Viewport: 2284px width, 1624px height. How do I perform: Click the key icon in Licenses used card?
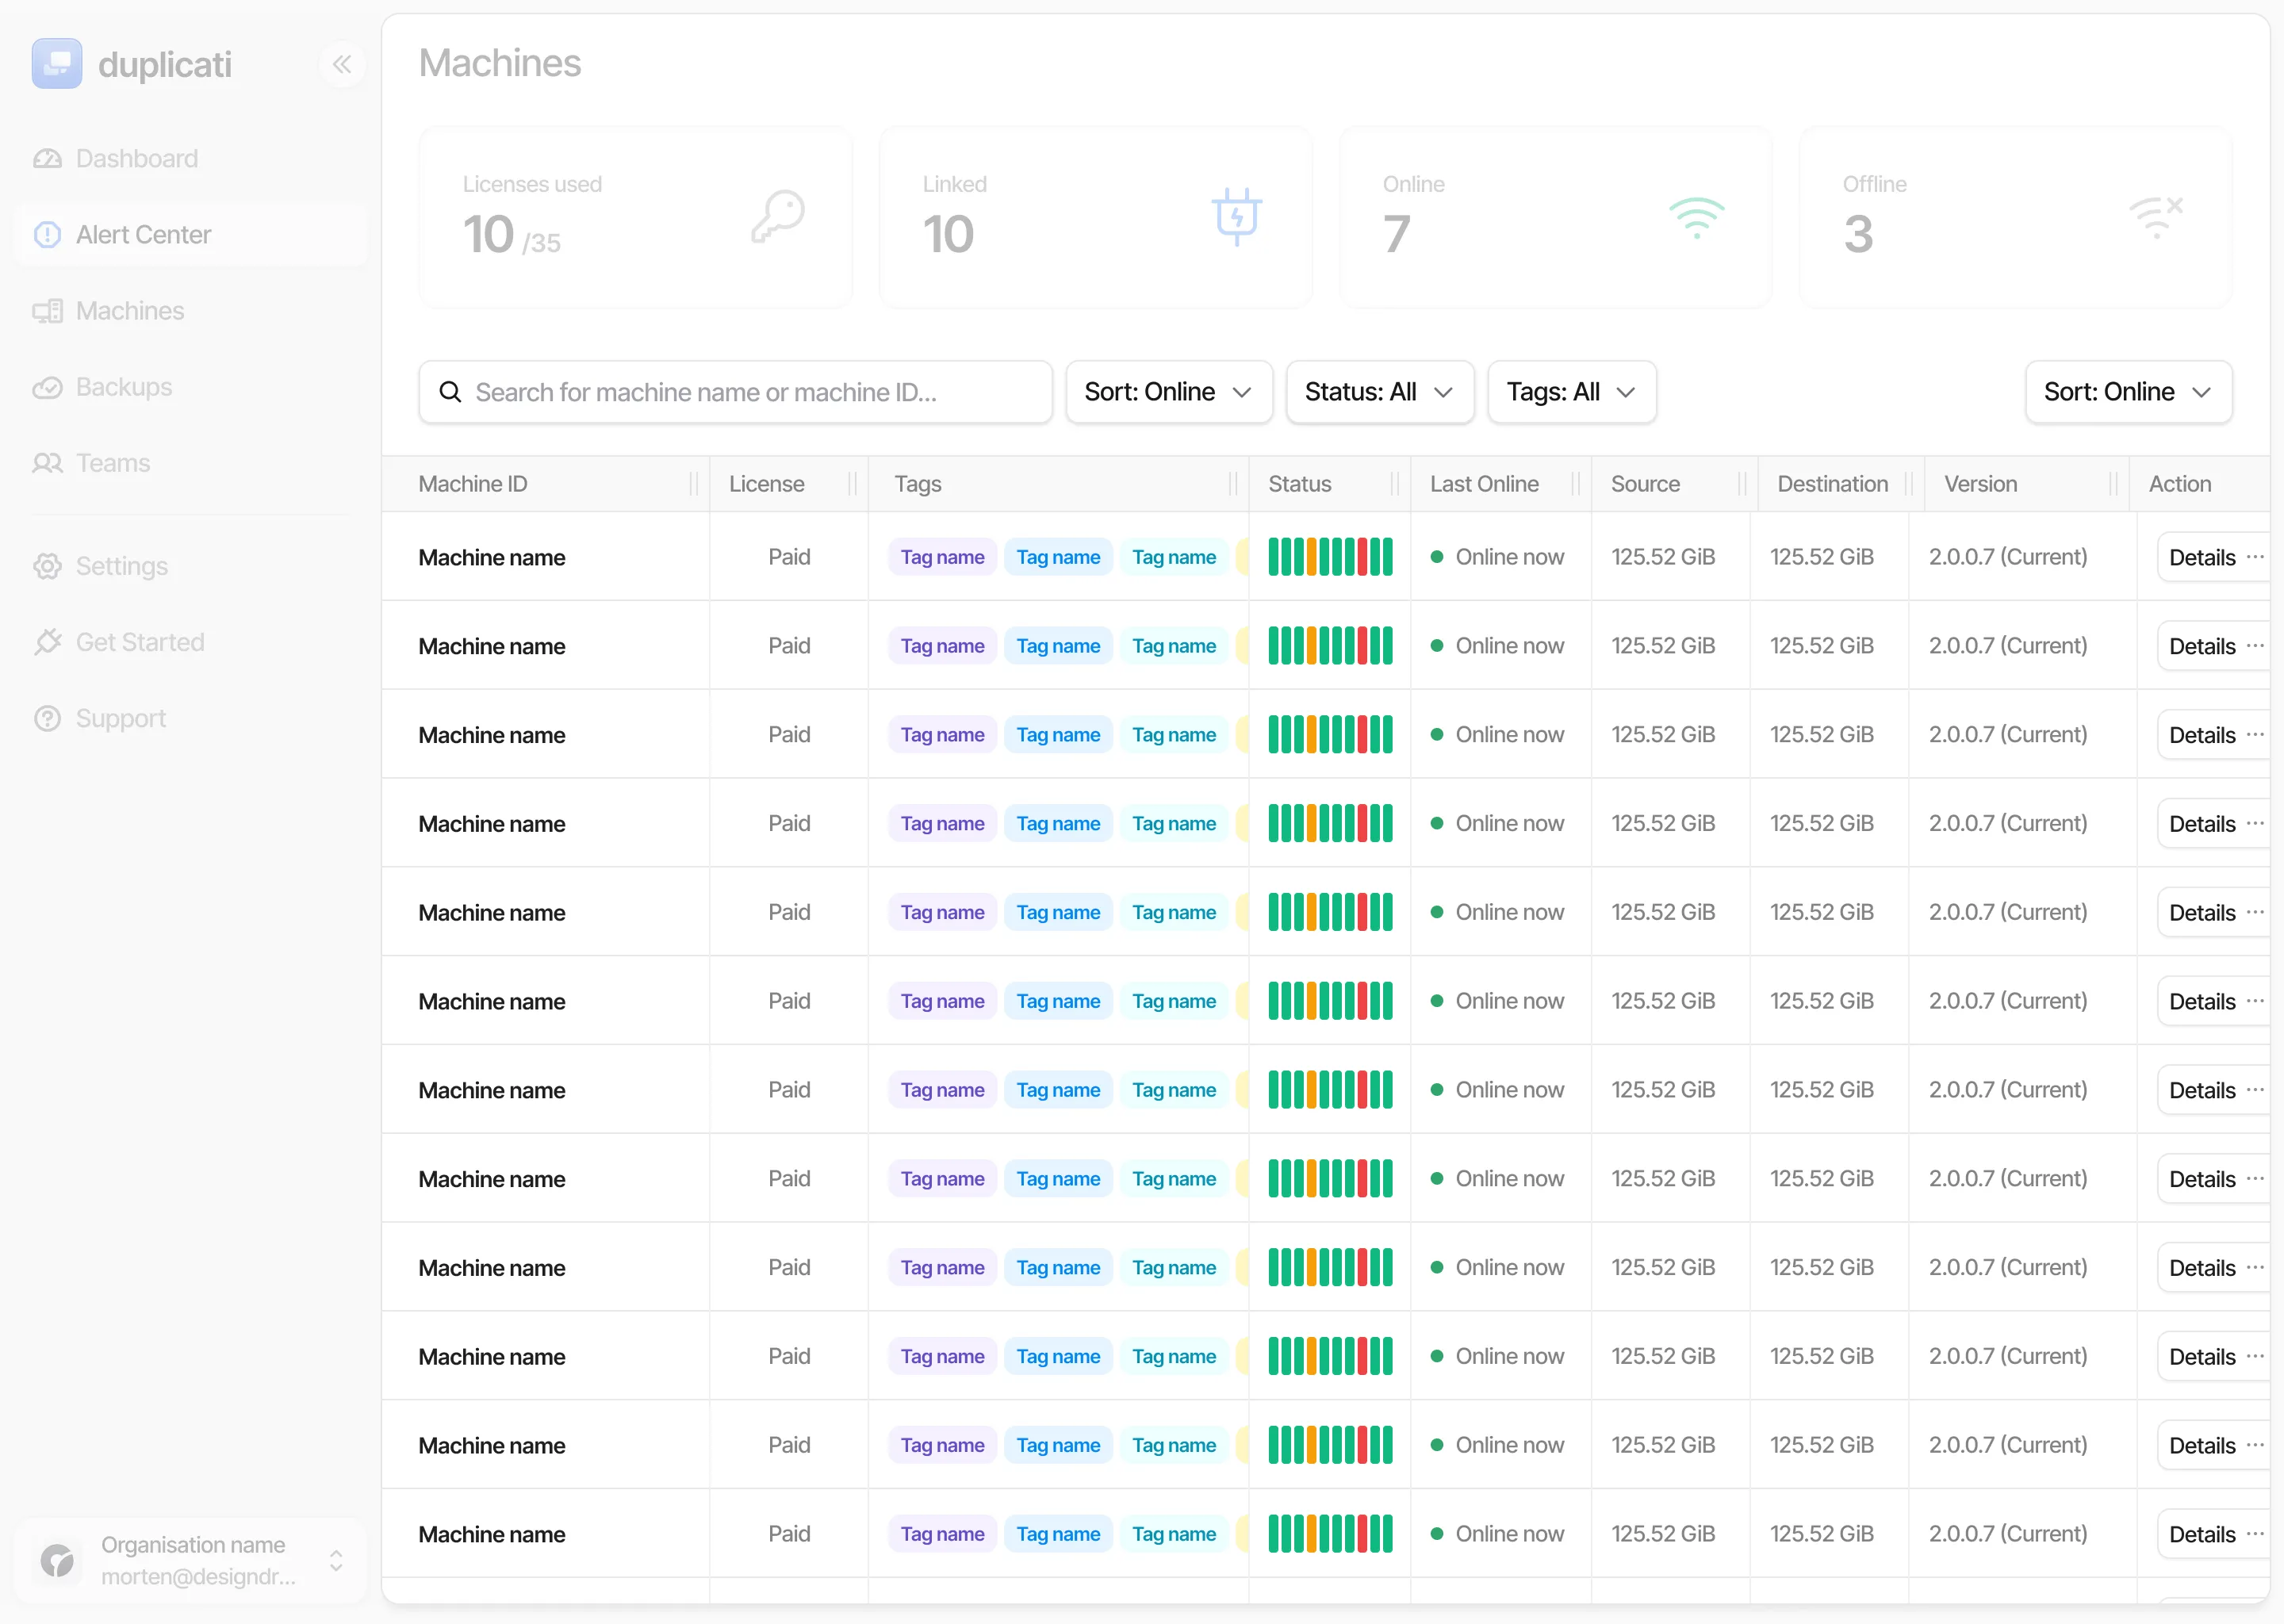click(778, 216)
